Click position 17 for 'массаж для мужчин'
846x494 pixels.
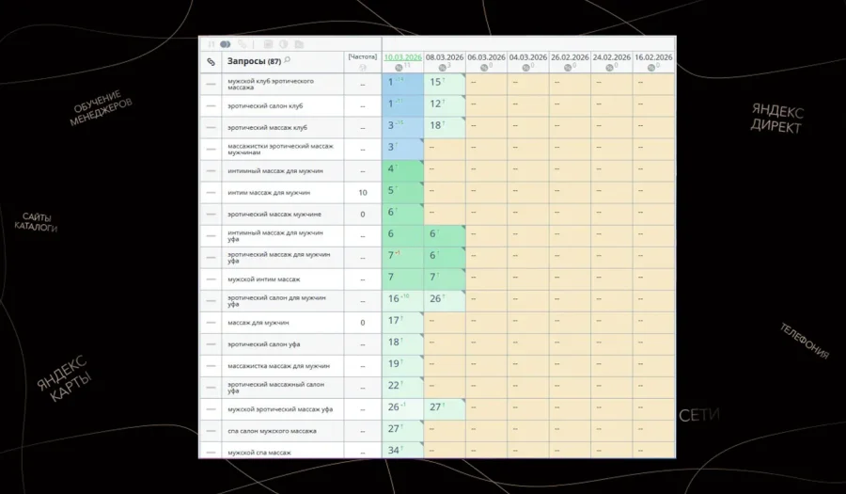pyautogui.click(x=394, y=320)
